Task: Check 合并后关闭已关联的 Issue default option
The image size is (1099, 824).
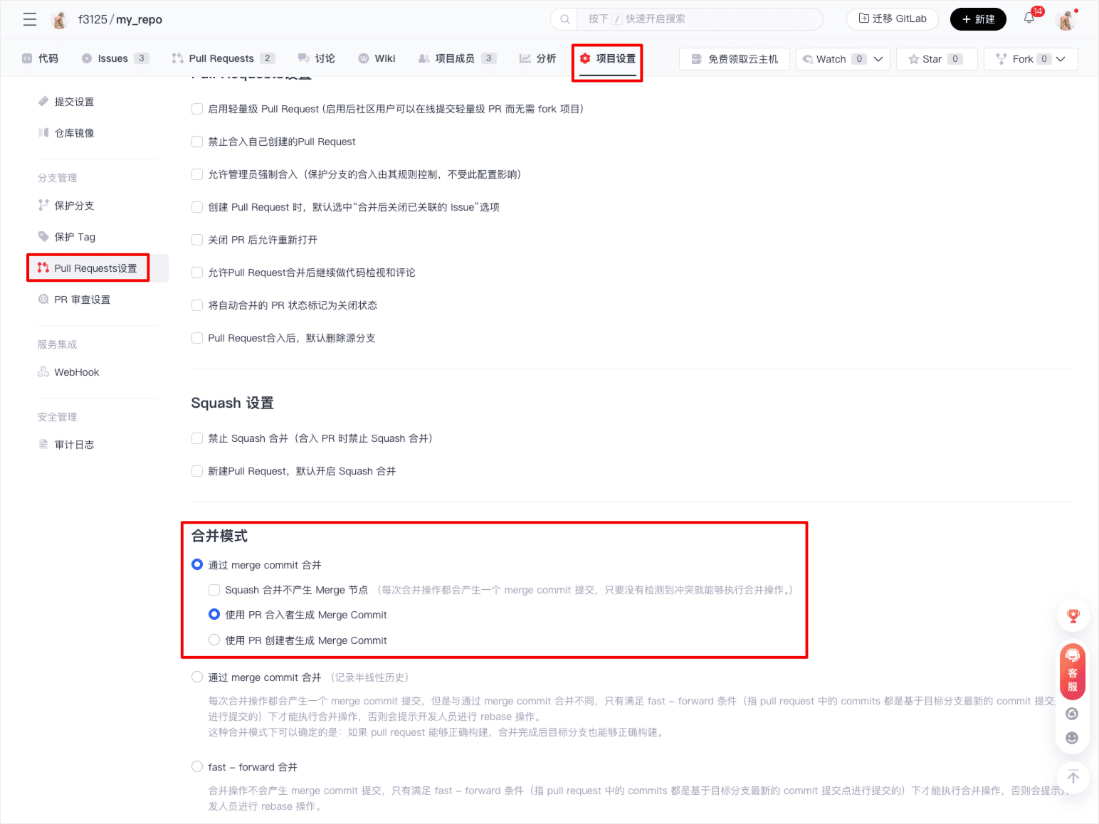Action: point(197,207)
